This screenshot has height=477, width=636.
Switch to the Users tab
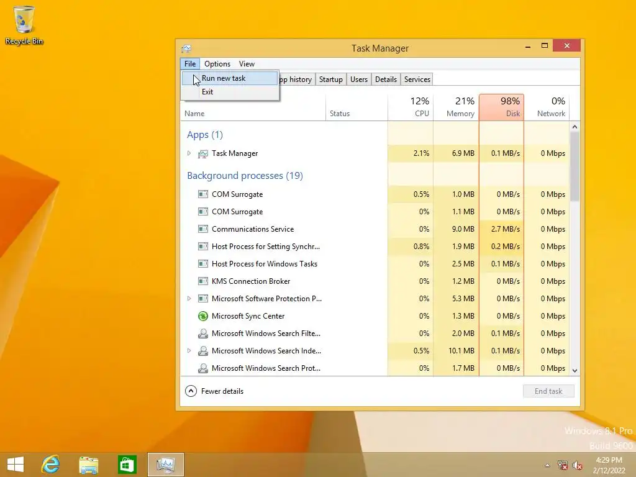[359, 79]
